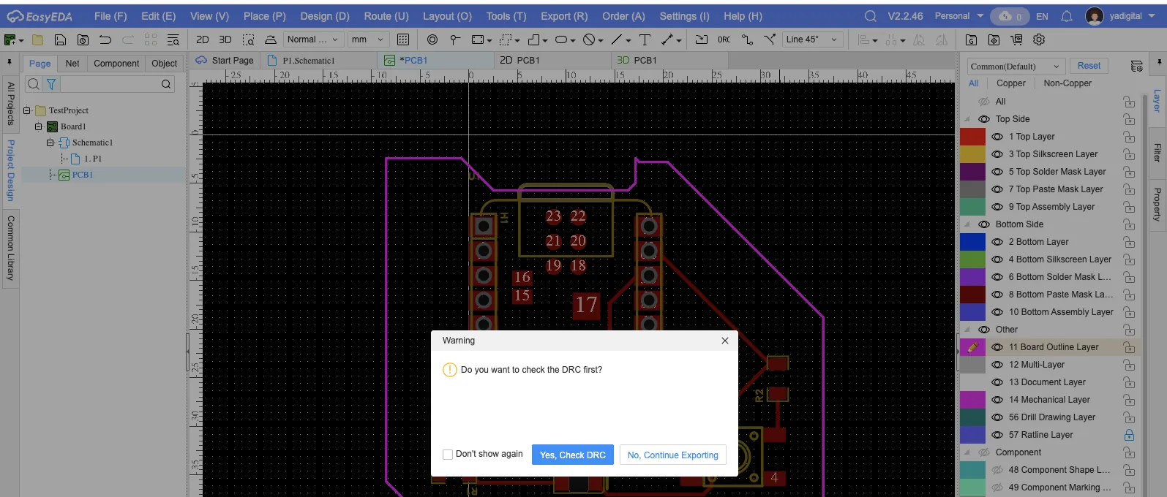Select the Copper layer filter
Viewport: 1167px width, 497px height.
click(x=1010, y=83)
